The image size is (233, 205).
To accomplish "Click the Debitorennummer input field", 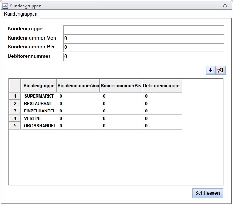I will click(x=143, y=57).
